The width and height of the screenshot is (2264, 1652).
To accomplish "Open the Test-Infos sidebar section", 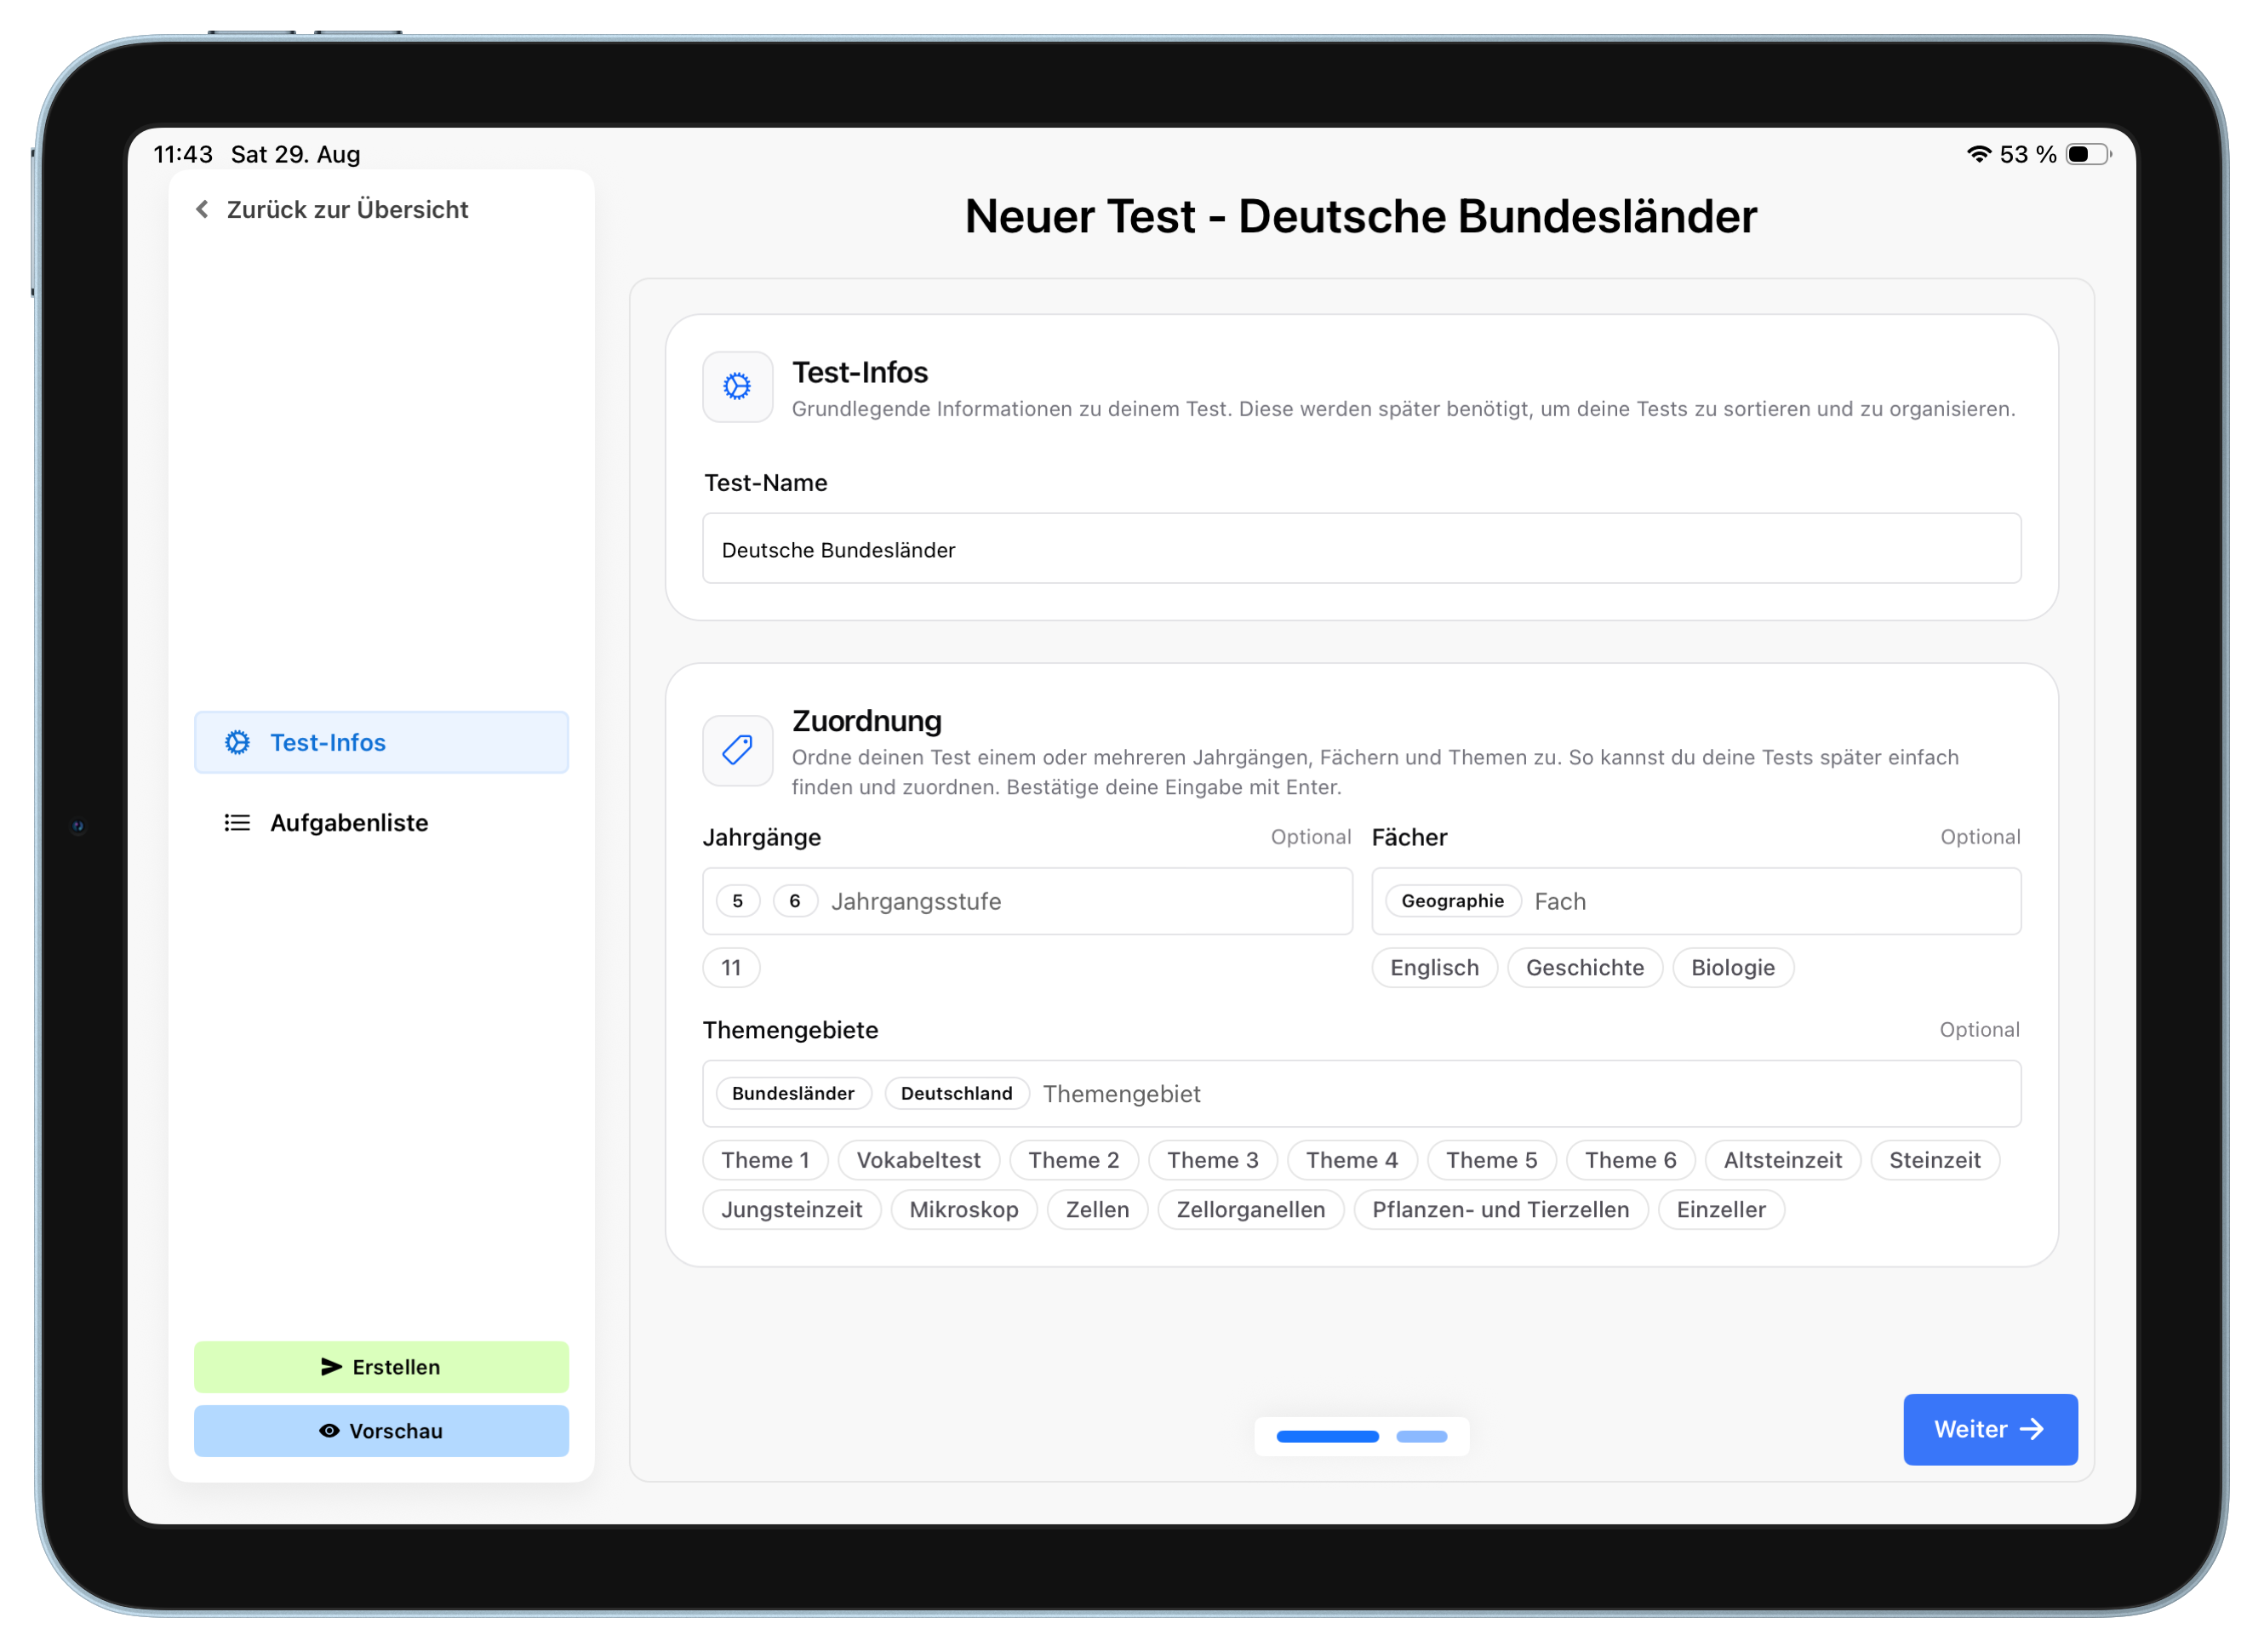I will (381, 742).
